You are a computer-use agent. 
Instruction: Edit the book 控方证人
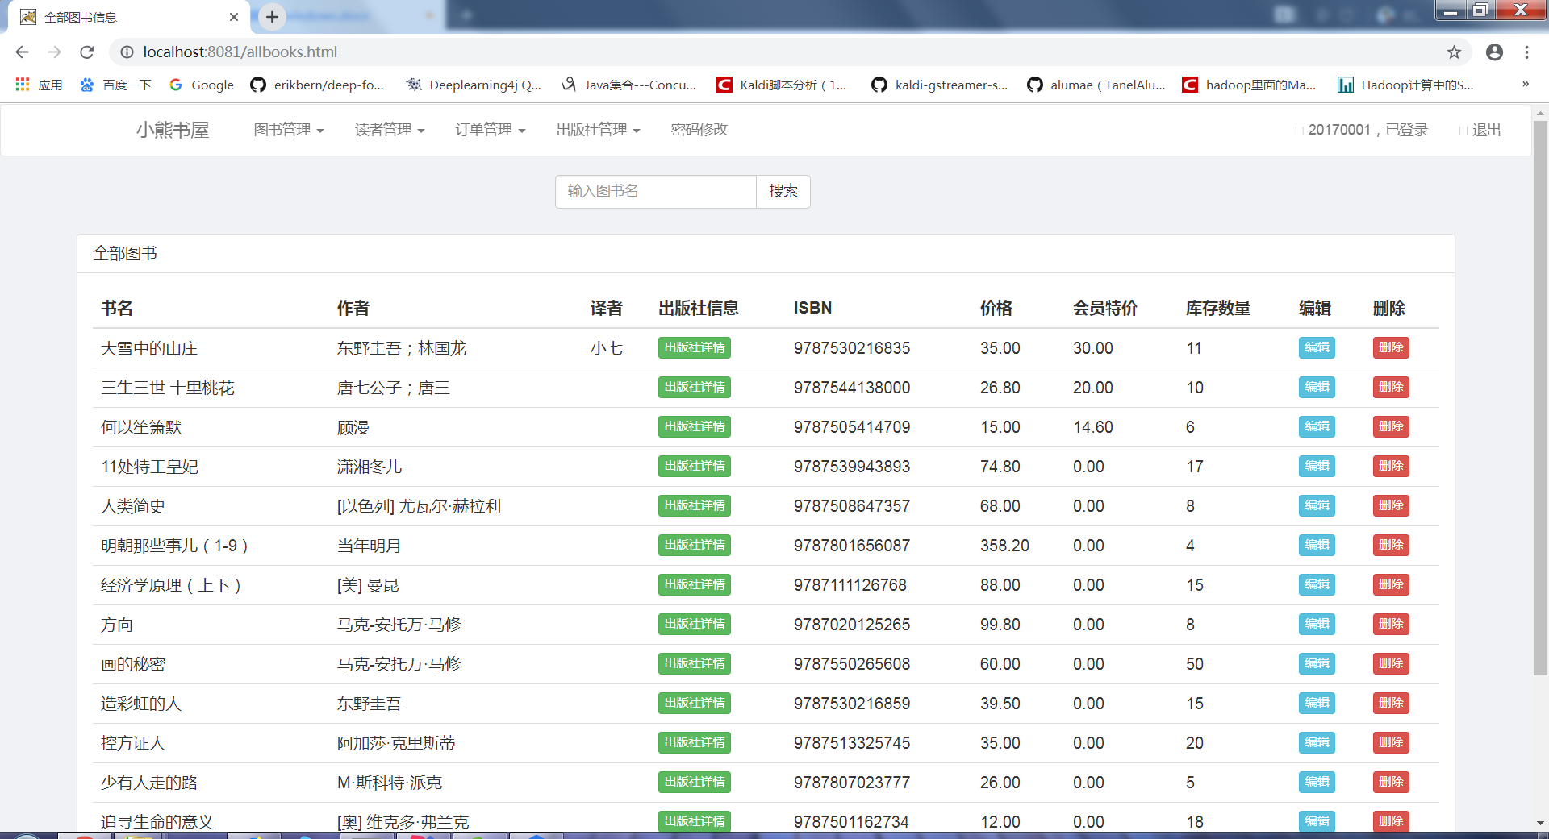(1317, 742)
